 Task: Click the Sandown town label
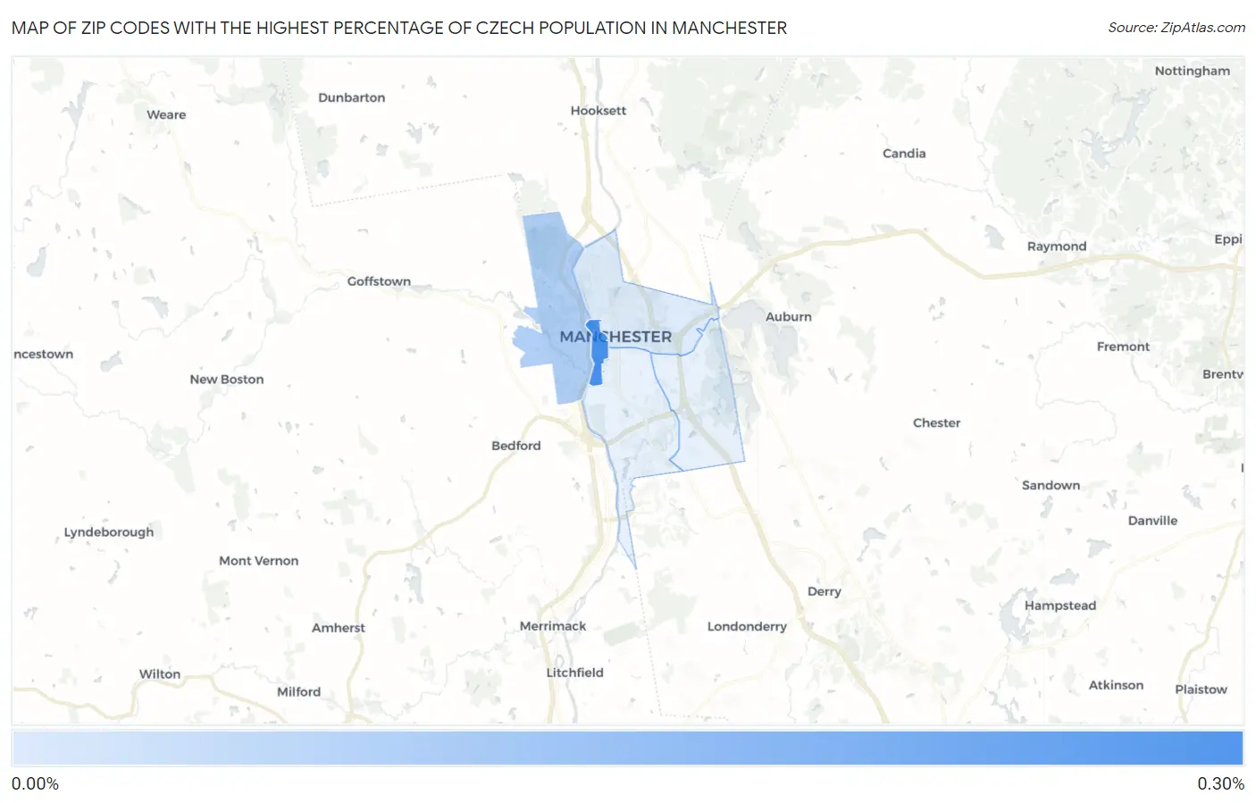1051,486
